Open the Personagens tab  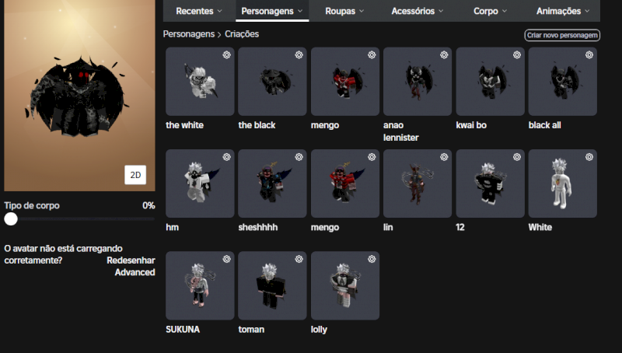pyautogui.click(x=271, y=11)
